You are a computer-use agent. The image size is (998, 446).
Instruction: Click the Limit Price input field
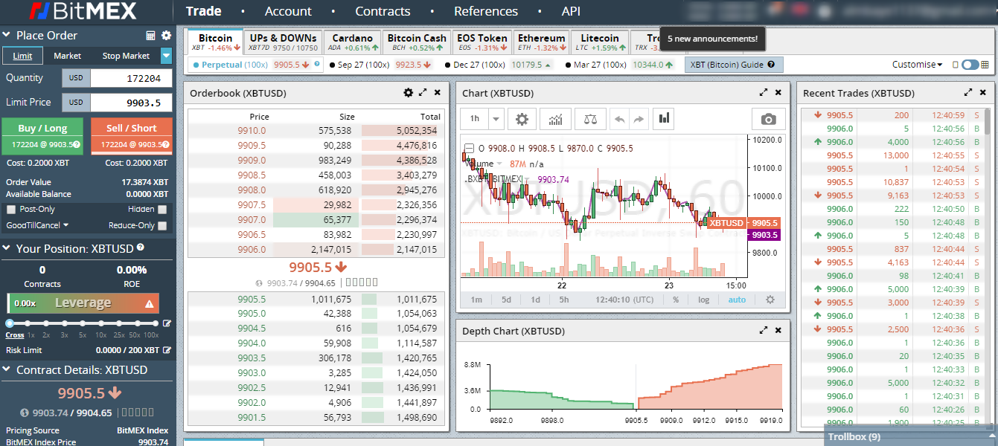click(131, 103)
